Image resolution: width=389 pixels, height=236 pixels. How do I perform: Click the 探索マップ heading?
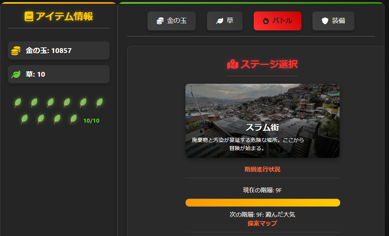[x=262, y=223]
